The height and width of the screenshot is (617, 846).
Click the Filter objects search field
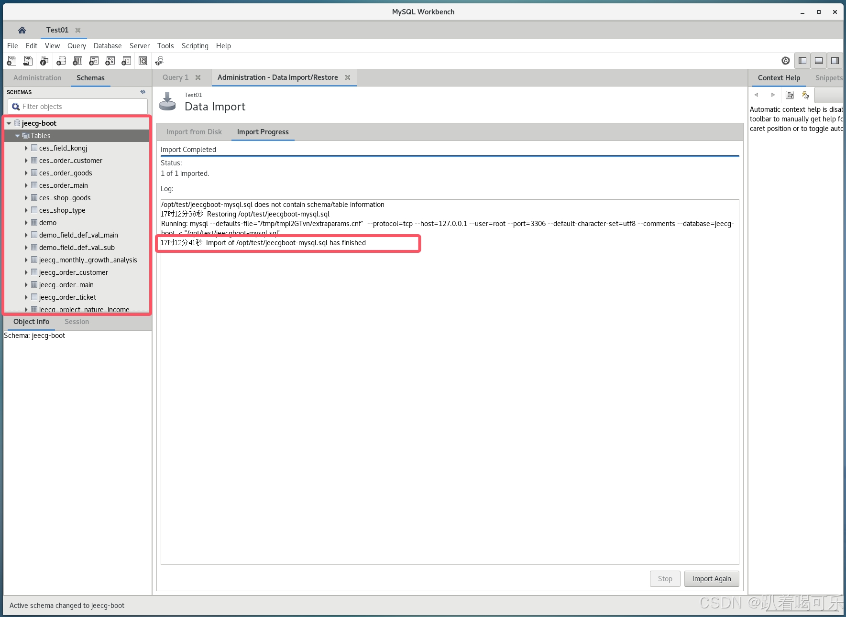(x=77, y=107)
